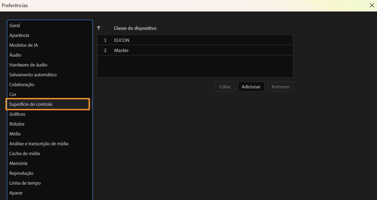
Task: Open the Geral preferences section
Action: pyautogui.click(x=14, y=25)
